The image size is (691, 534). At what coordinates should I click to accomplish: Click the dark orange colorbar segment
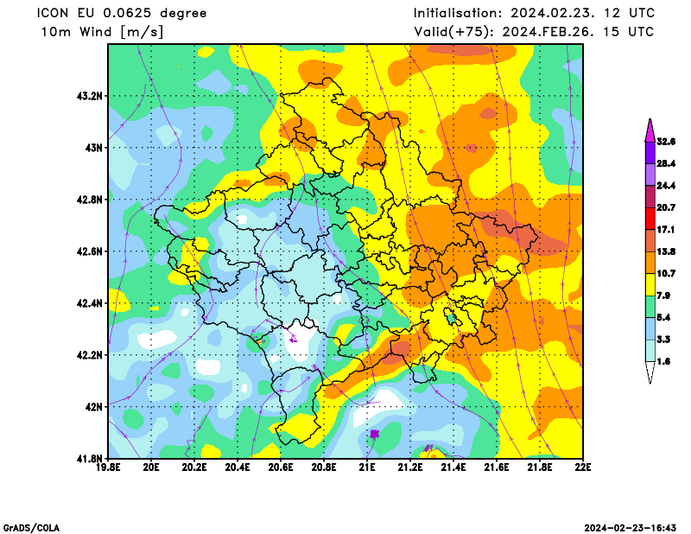click(x=650, y=263)
